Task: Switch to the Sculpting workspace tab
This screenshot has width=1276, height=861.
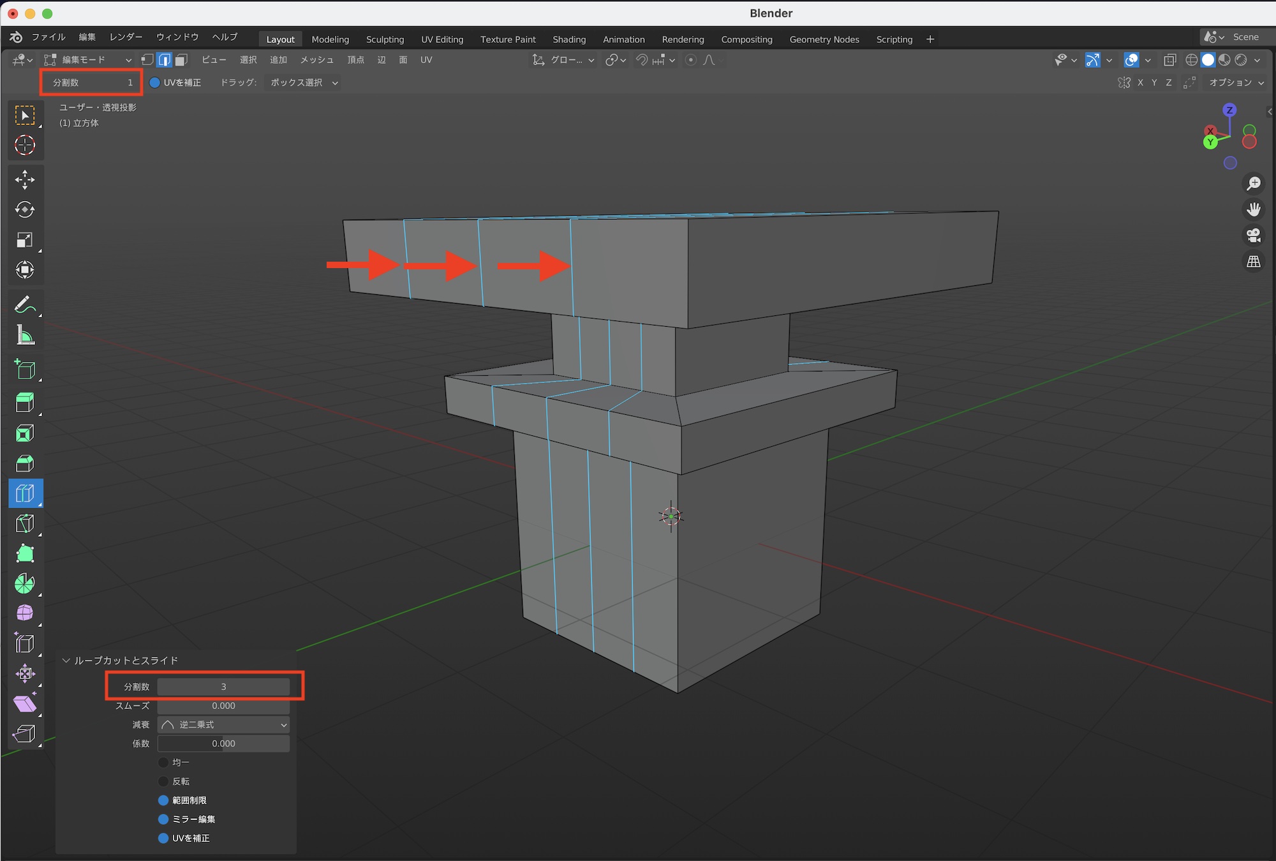Action: coord(385,40)
